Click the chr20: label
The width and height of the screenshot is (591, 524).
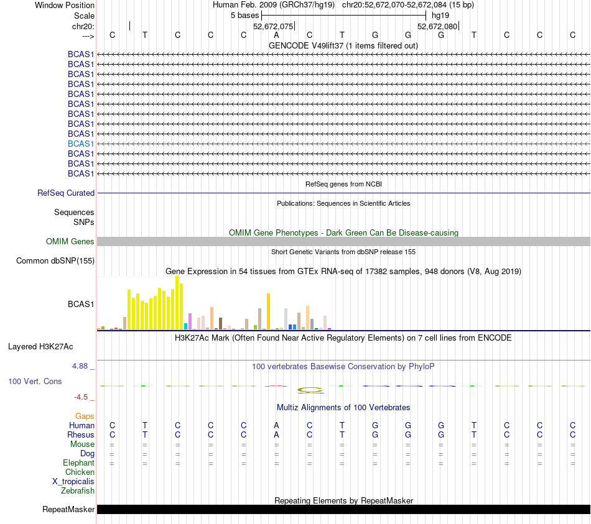(x=83, y=26)
